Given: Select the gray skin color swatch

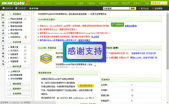Looking at the screenshot, I should [x=37, y=9].
